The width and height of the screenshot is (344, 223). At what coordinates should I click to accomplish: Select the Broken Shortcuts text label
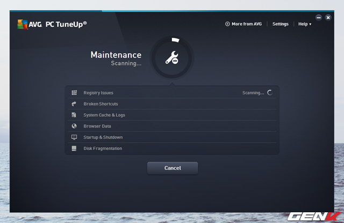(x=101, y=104)
